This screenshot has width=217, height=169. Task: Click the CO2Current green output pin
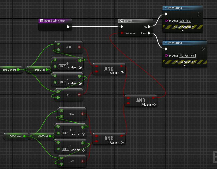point(24,136)
